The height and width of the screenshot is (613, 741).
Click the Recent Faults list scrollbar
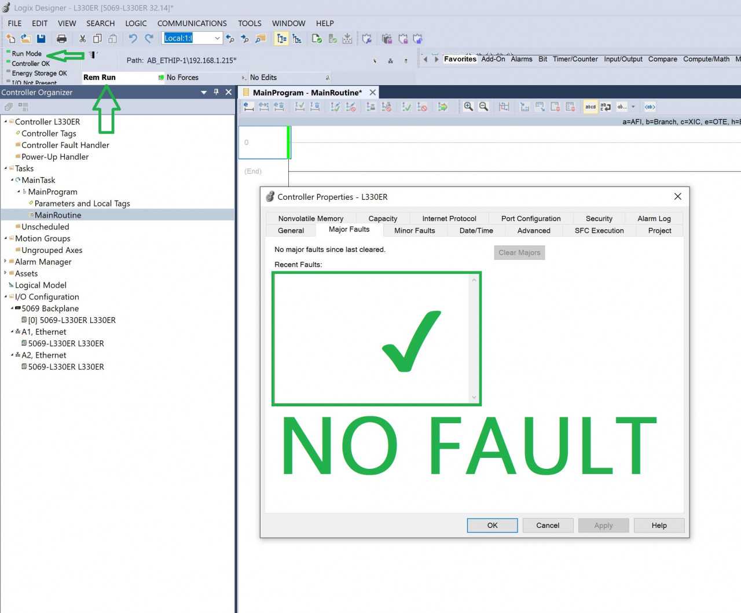(x=474, y=339)
